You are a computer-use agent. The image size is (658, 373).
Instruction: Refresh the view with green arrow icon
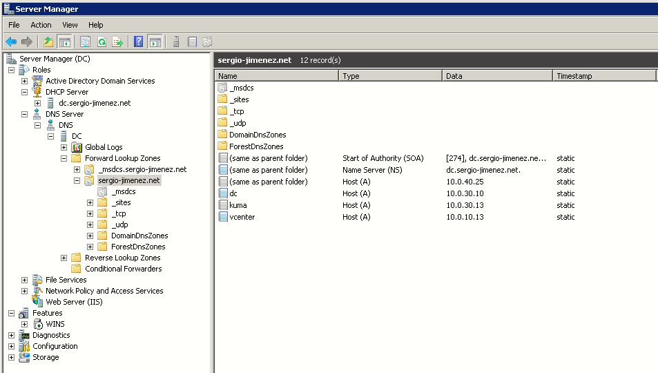pos(102,41)
